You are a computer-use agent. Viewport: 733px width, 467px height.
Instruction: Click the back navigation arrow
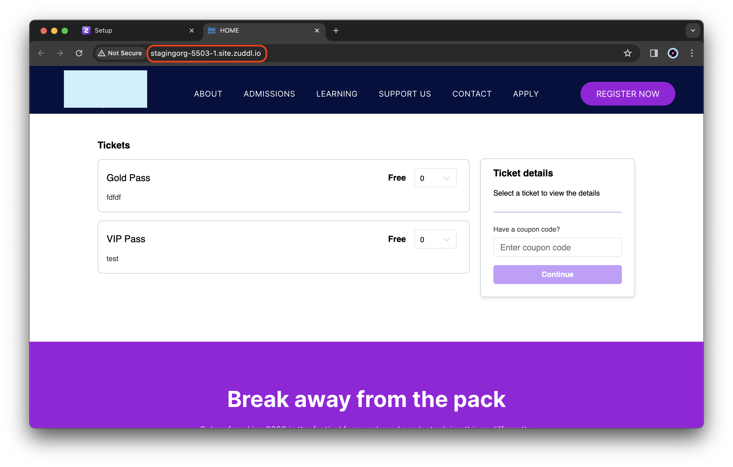tap(41, 53)
